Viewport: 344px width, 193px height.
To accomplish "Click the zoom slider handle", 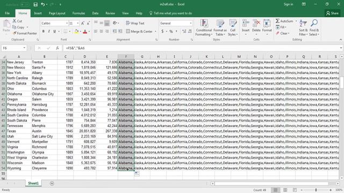I will click(316, 190).
